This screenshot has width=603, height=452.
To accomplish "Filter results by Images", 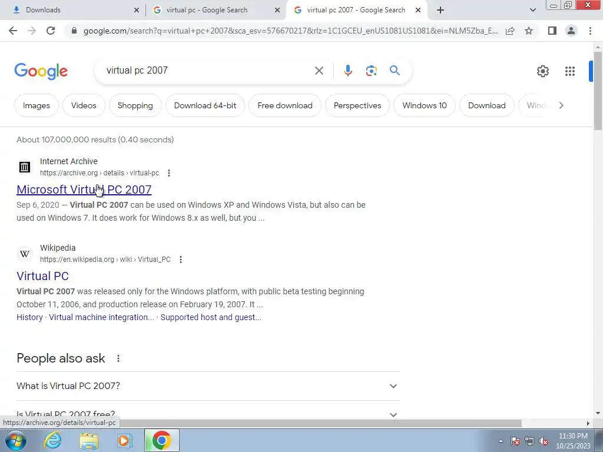I will coord(37,105).
